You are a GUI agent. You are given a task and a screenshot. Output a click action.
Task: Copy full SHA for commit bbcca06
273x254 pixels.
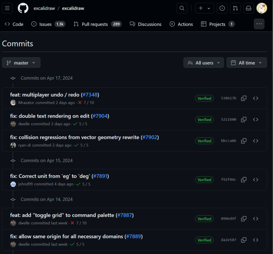244,141
